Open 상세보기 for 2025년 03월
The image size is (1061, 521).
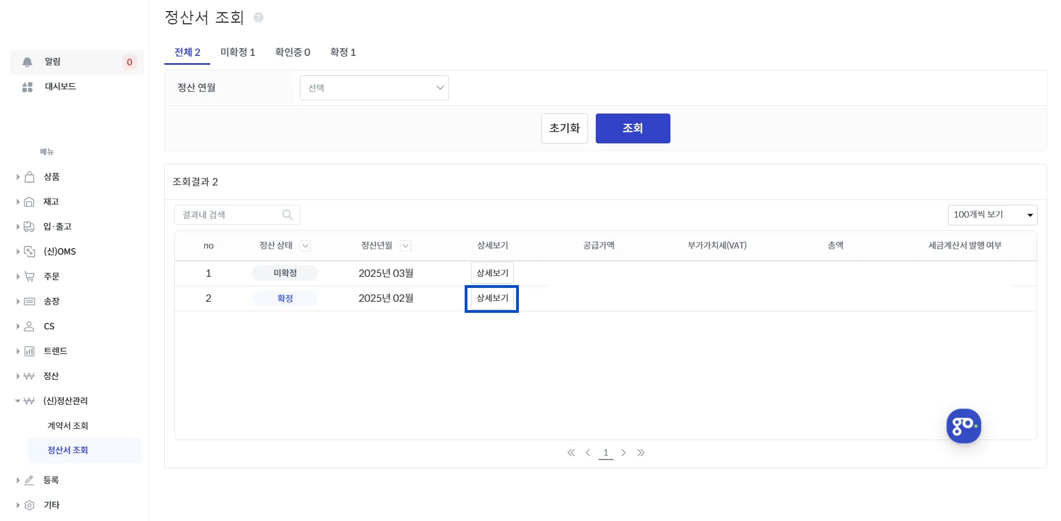492,273
